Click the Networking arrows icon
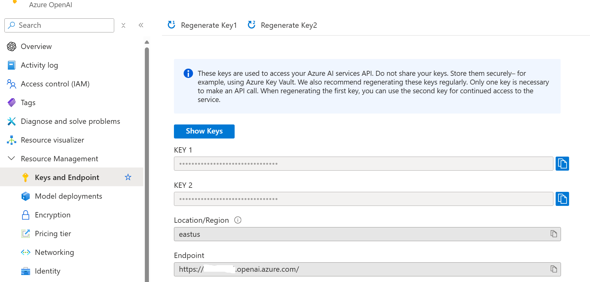The width and height of the screenshot is (590, 282). [26, 252]
